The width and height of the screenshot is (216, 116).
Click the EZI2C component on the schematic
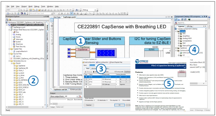[151, 53]
